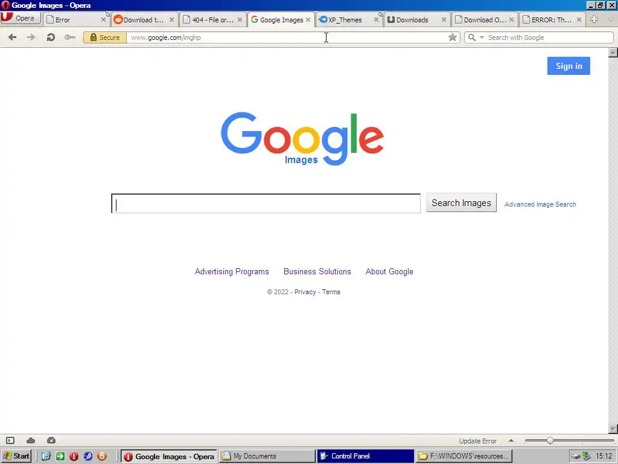The image size is (618, 464).
Task: Close the XP_Themes tab
Action: (376, 20)
